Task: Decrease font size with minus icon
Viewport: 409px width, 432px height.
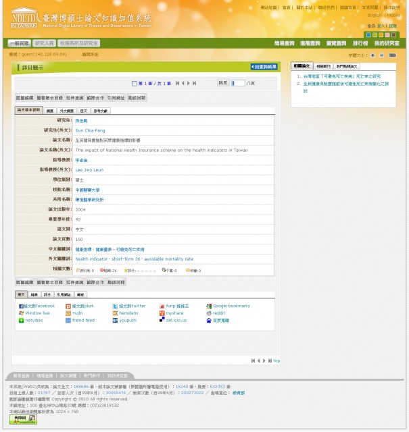Action: pyautogui.click(x=382, y=55)
